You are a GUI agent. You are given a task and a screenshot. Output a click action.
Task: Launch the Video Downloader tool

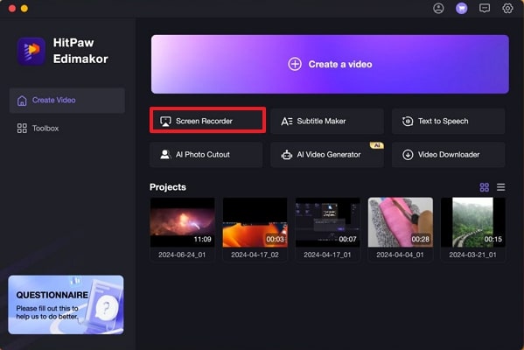[x=448, y=155]
